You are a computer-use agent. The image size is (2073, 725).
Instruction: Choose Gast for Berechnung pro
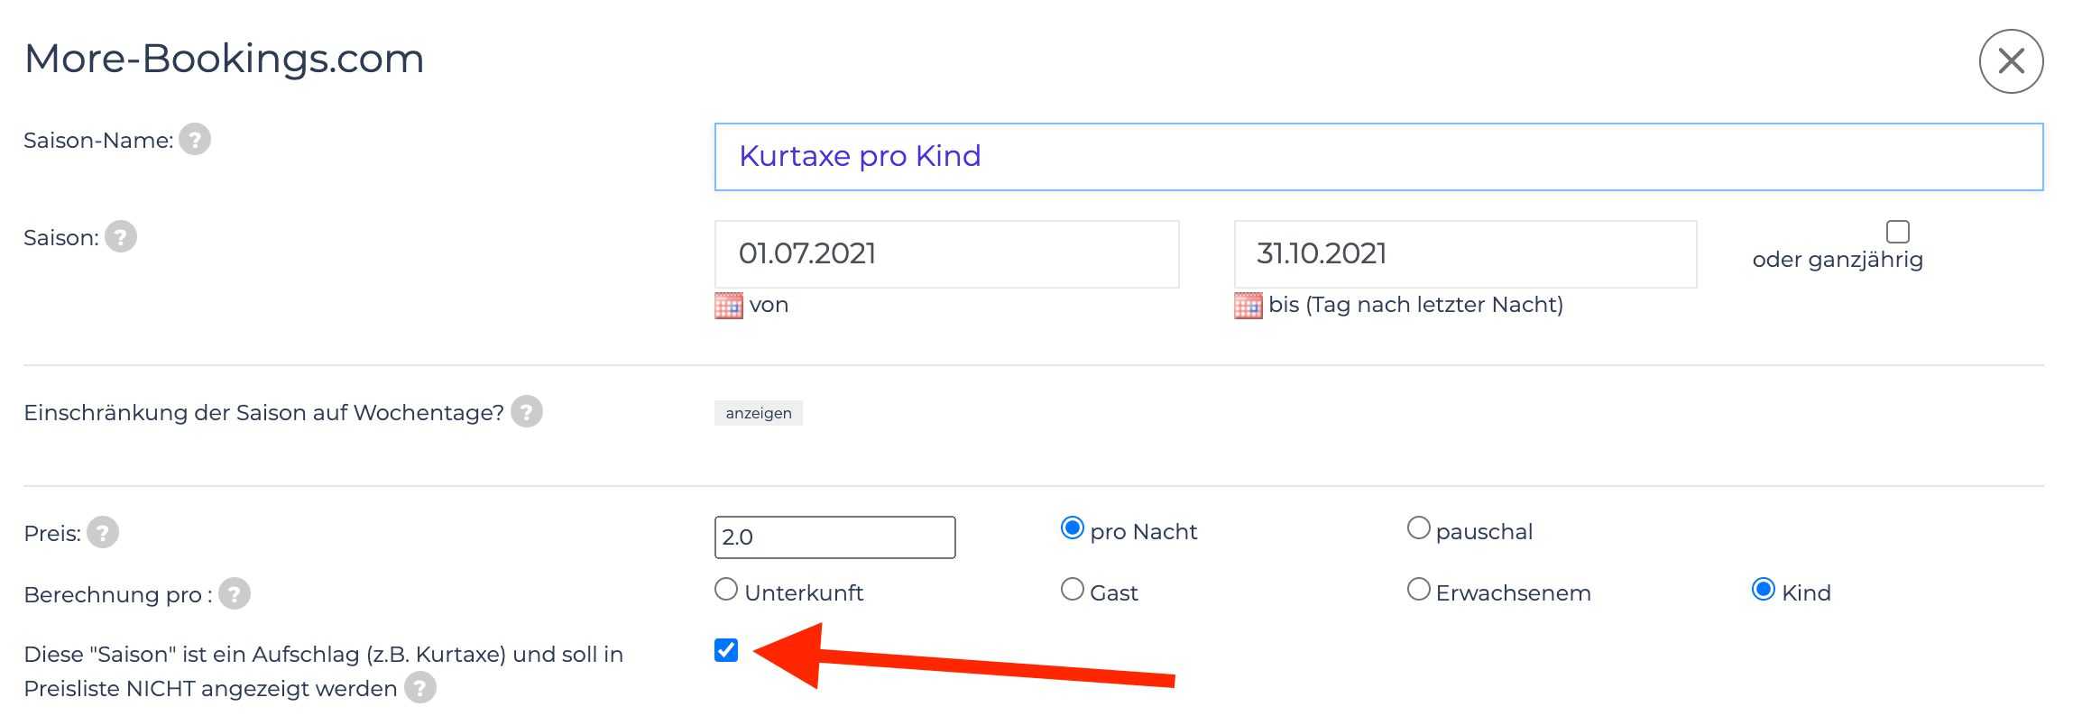(1072, 589)
